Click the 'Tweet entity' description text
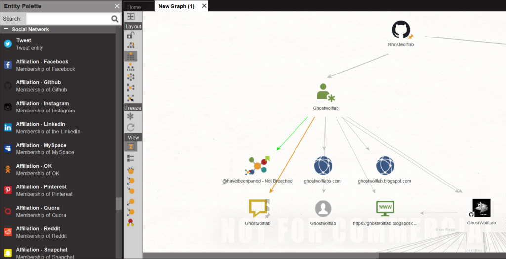The width and height of the screenshot is (506, 259). pyautogui.click(x=29, y=48)
